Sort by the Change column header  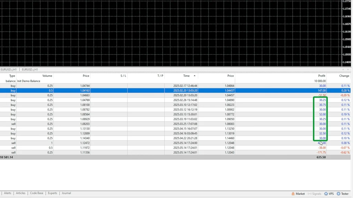[x=344, y=76]
